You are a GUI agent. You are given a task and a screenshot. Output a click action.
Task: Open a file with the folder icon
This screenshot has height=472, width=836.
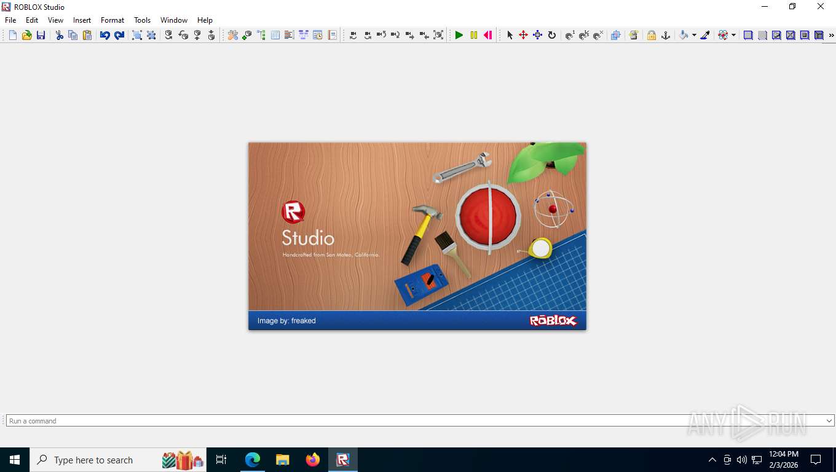pos(27,35)
